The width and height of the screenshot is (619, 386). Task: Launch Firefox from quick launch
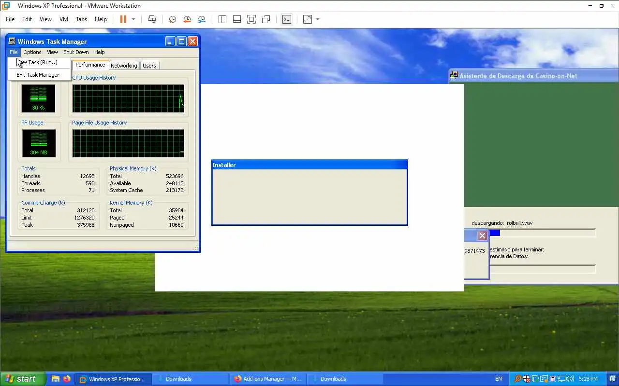point(66,379)
